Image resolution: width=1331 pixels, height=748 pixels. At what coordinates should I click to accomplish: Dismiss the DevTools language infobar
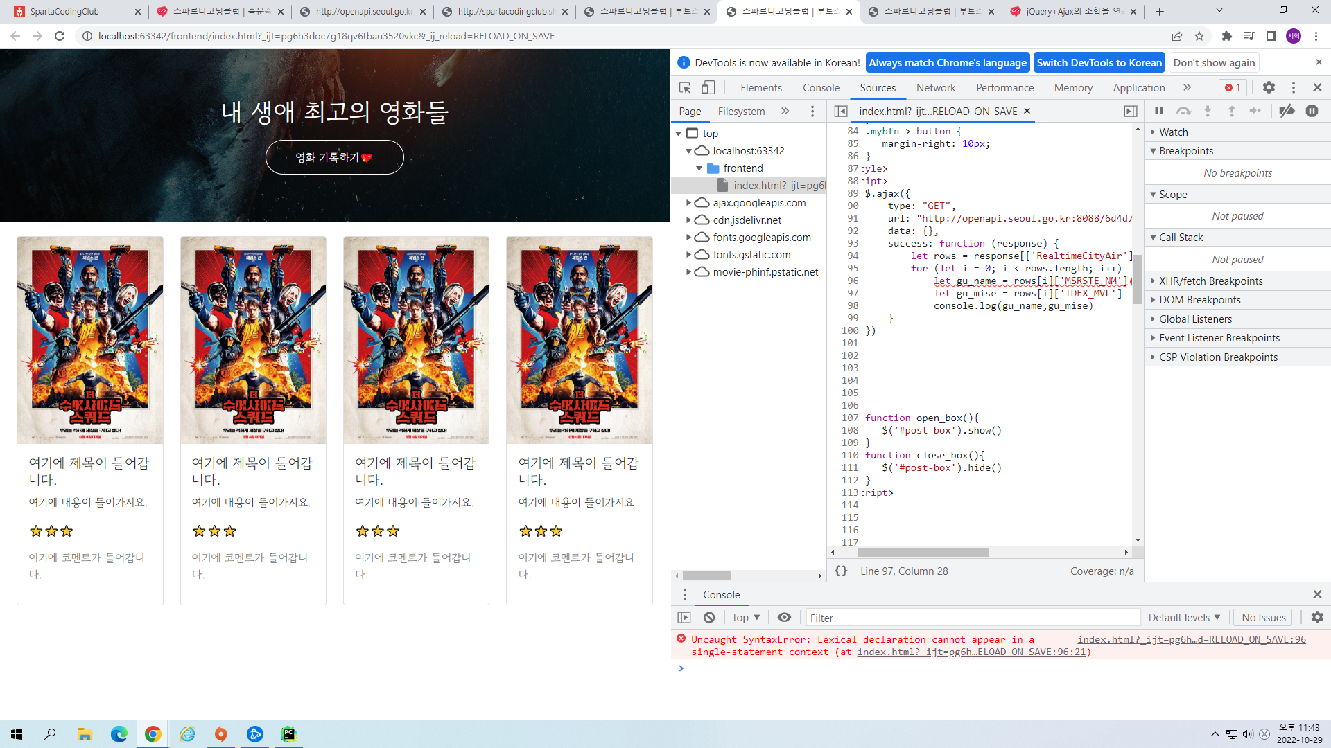point(1319,62)
